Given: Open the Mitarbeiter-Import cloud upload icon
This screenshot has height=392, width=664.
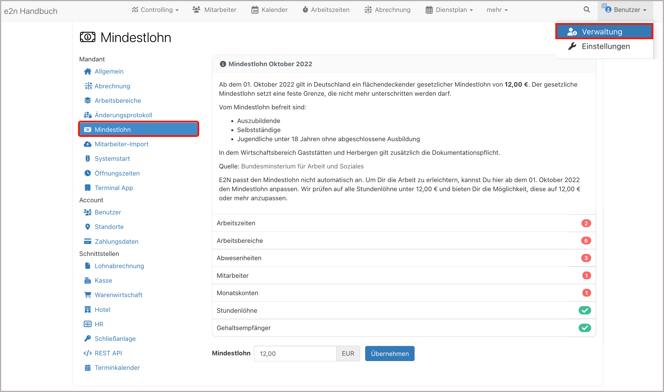Looking at the screenshot, I should 87,144.
